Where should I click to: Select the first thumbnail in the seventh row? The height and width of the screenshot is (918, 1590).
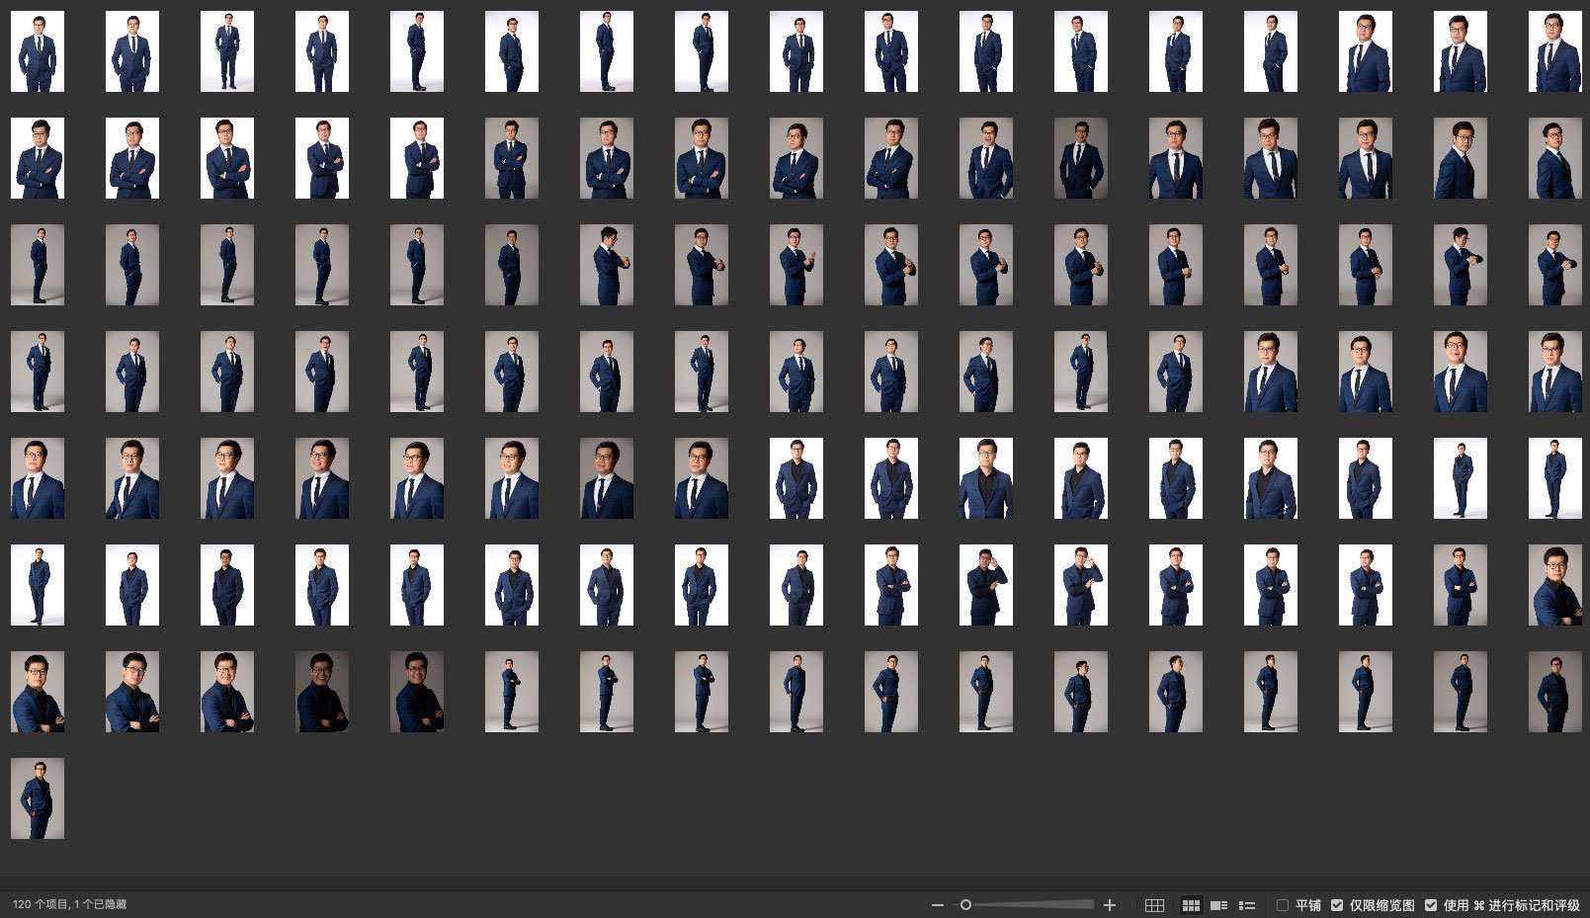38,692
